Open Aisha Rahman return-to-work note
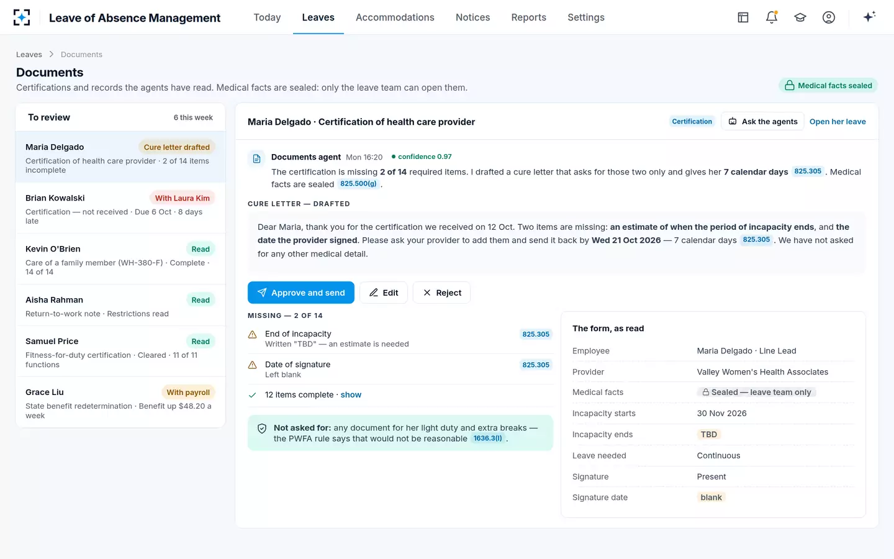Viewport: 894px width, 559px height. point(120,305)
